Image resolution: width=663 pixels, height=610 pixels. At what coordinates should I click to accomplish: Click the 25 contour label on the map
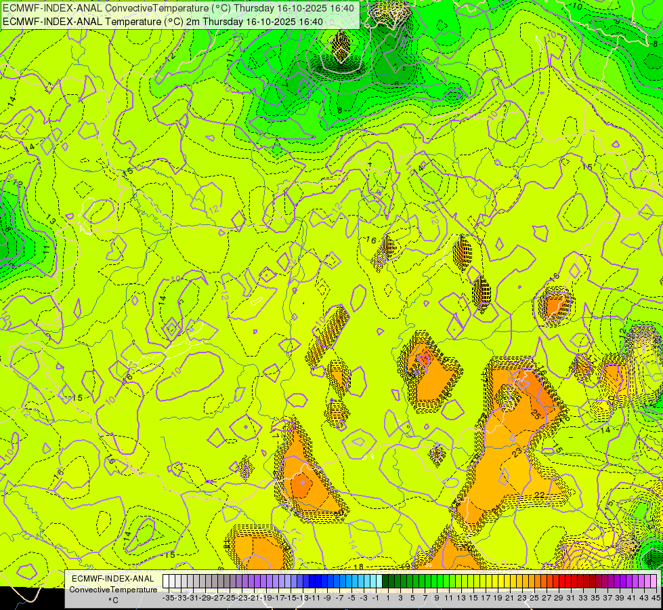point(535,414)
